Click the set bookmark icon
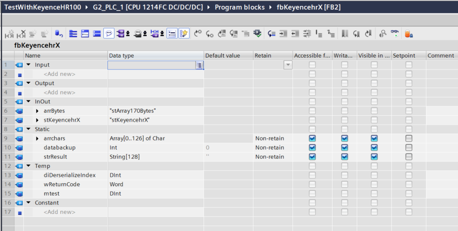This screenshot has height=231, width=458. 345,34
